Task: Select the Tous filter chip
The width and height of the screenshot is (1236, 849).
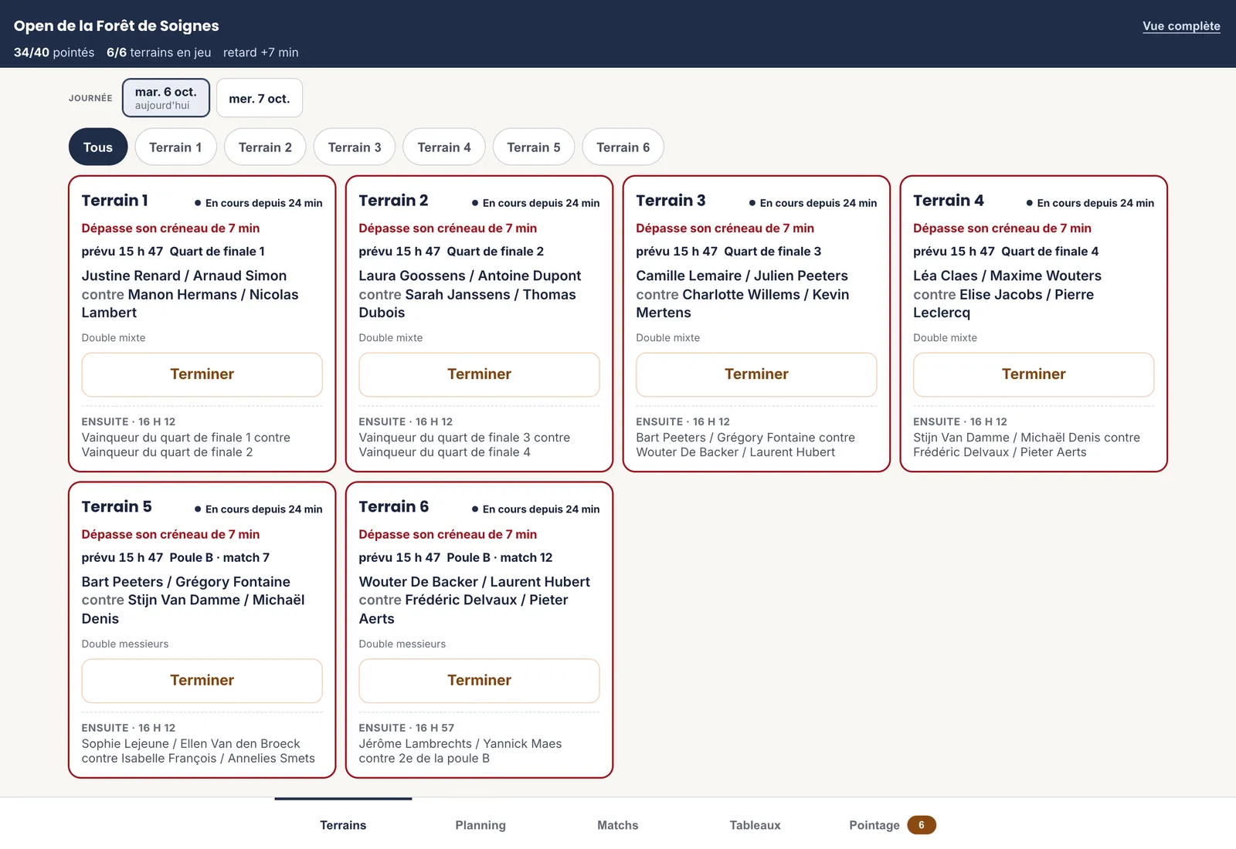Action: [x=98, y=147]
